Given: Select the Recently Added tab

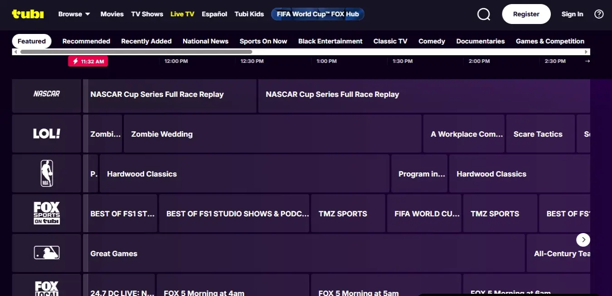Looking at the screenshot, I should [146, 41].
